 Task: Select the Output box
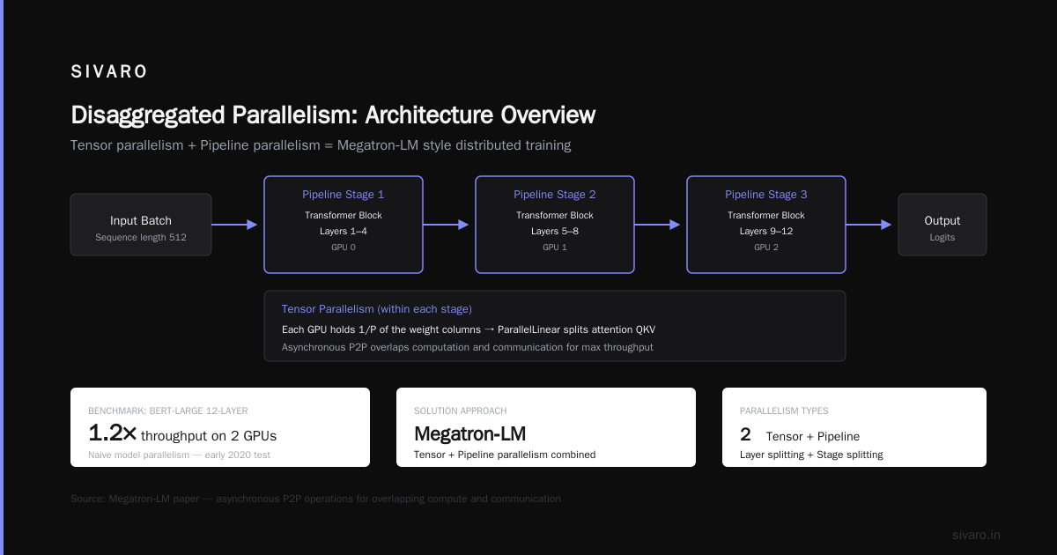coord(942,225)
